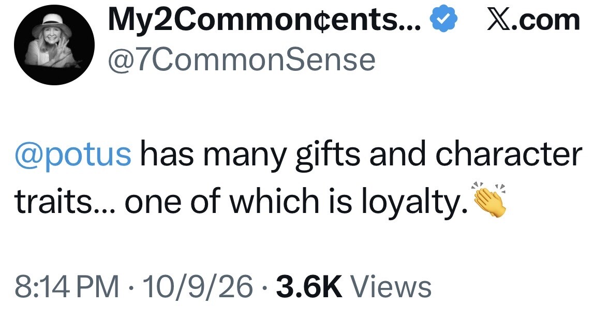Click the 10/9/26 post date
The image size is (610, 321).
(198, 287)
